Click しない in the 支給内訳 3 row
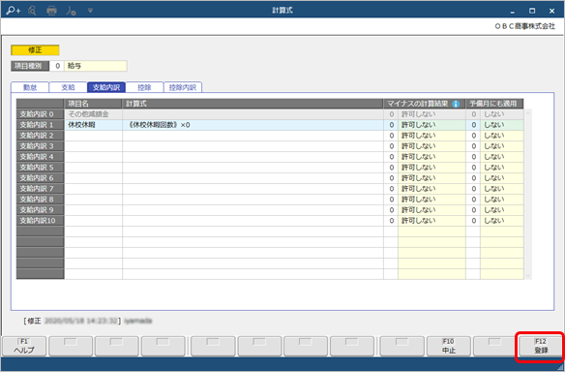The width and height of the screenshot is (565, 372). coord(501,146)
